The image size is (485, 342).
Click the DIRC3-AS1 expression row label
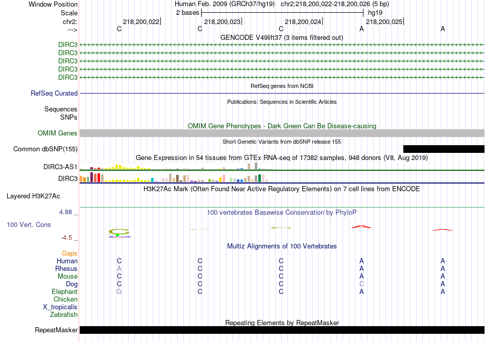[60, 167]
